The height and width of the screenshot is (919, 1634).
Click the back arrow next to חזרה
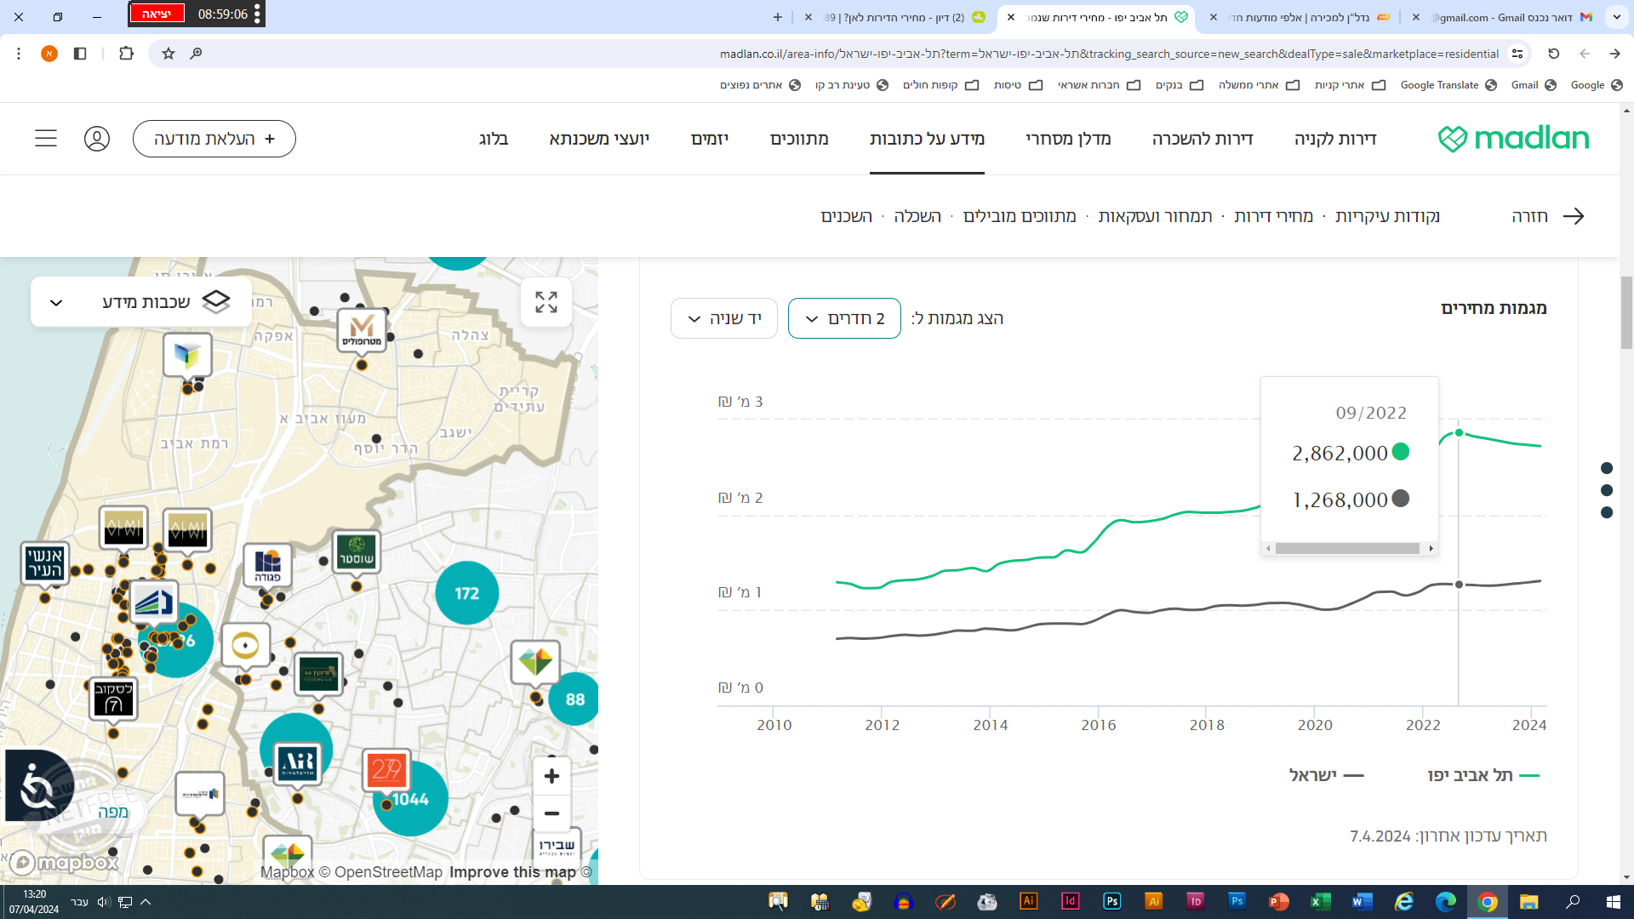click(1574, 216)
